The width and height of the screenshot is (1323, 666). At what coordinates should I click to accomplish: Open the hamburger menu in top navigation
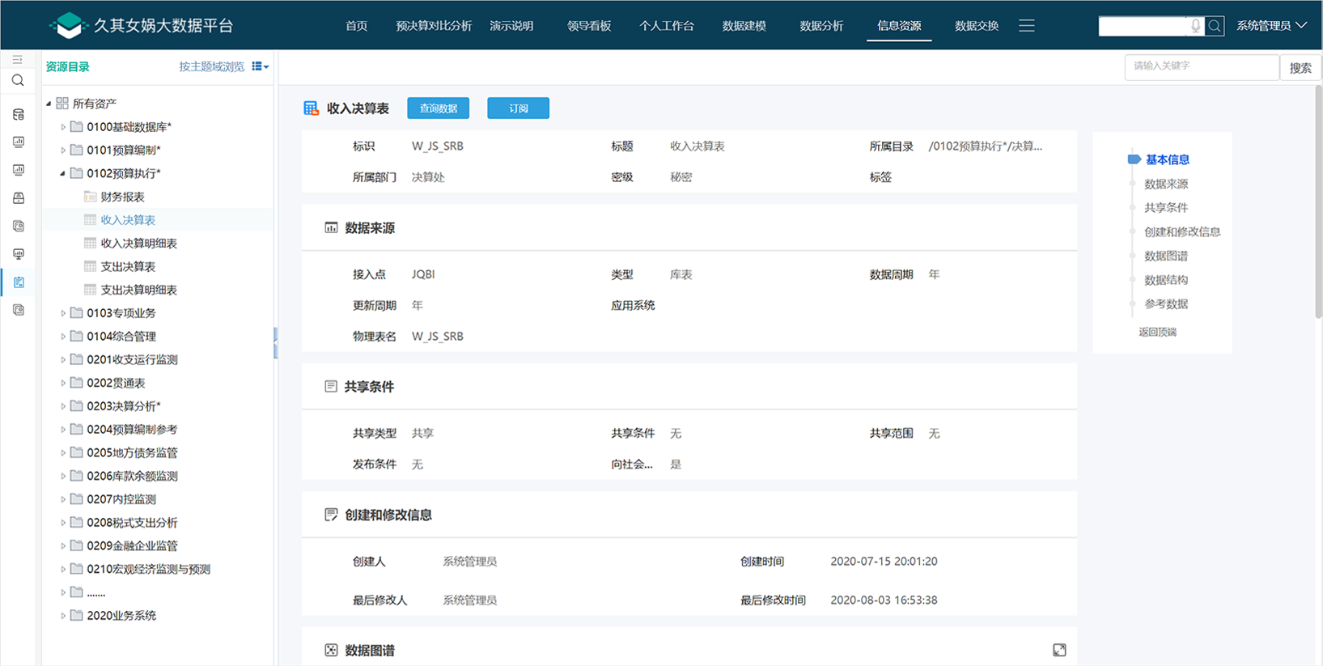[1026, 26]
